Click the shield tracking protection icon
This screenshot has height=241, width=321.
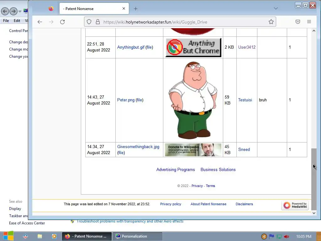tap(89, 22)
